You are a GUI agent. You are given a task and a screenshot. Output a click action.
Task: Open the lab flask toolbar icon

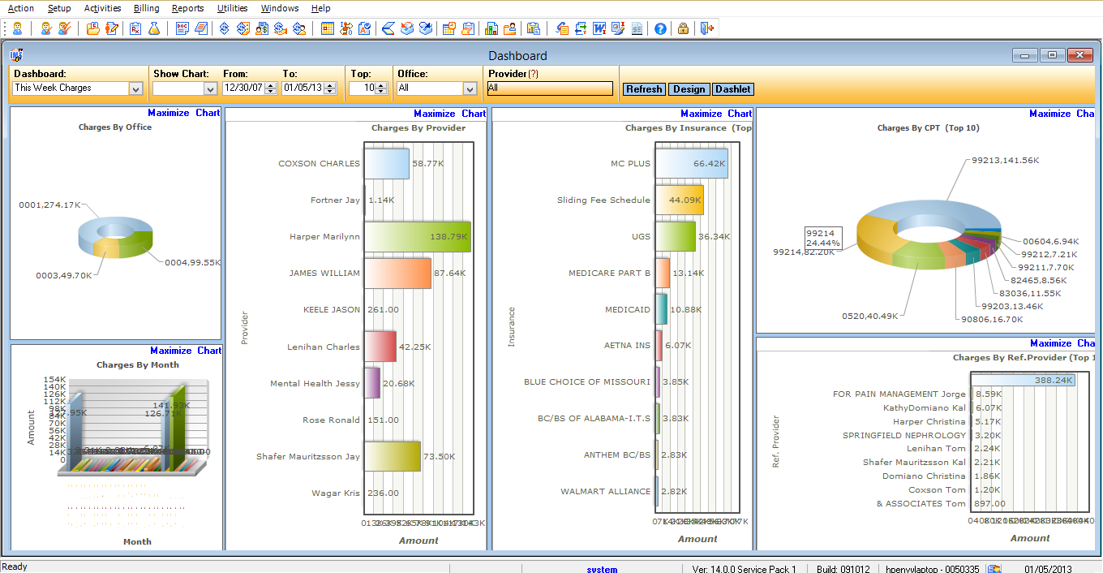point(153,28)
